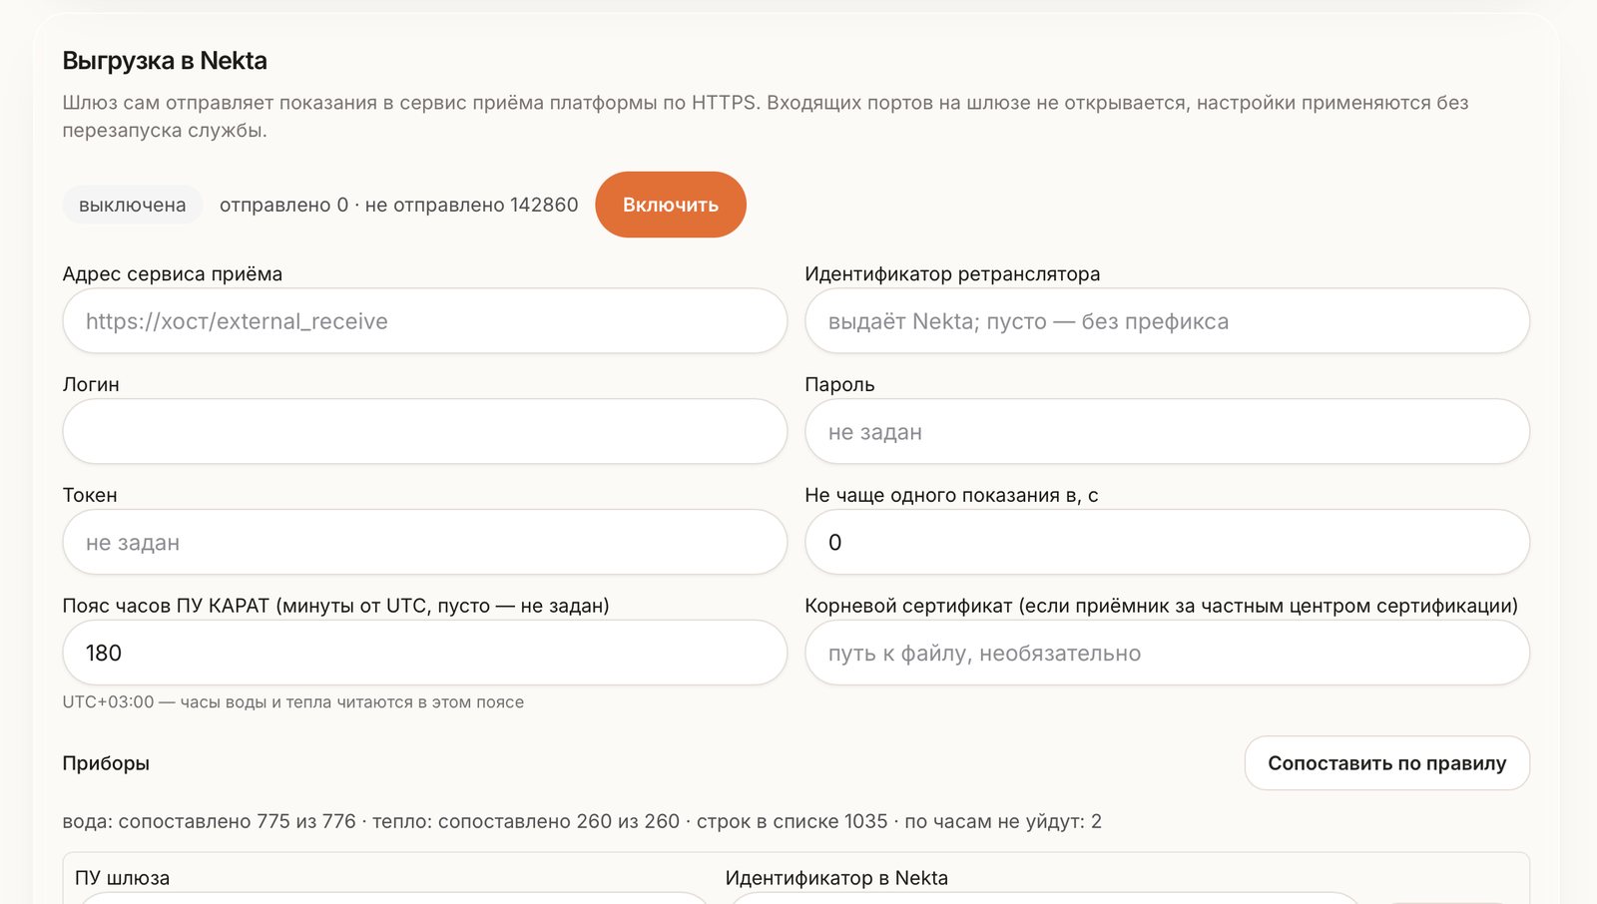Click the Не чаще одного показания в, с label
Viewport: 1597px width, 904px height.
951,496
